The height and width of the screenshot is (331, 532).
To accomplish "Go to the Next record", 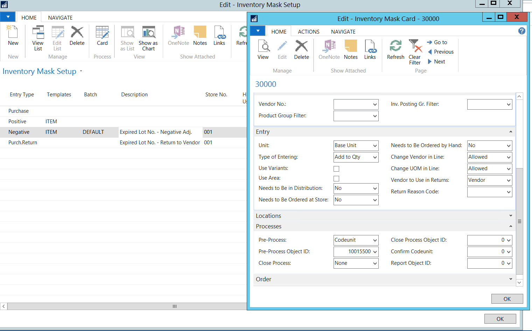I will click(x=439, y=62).
